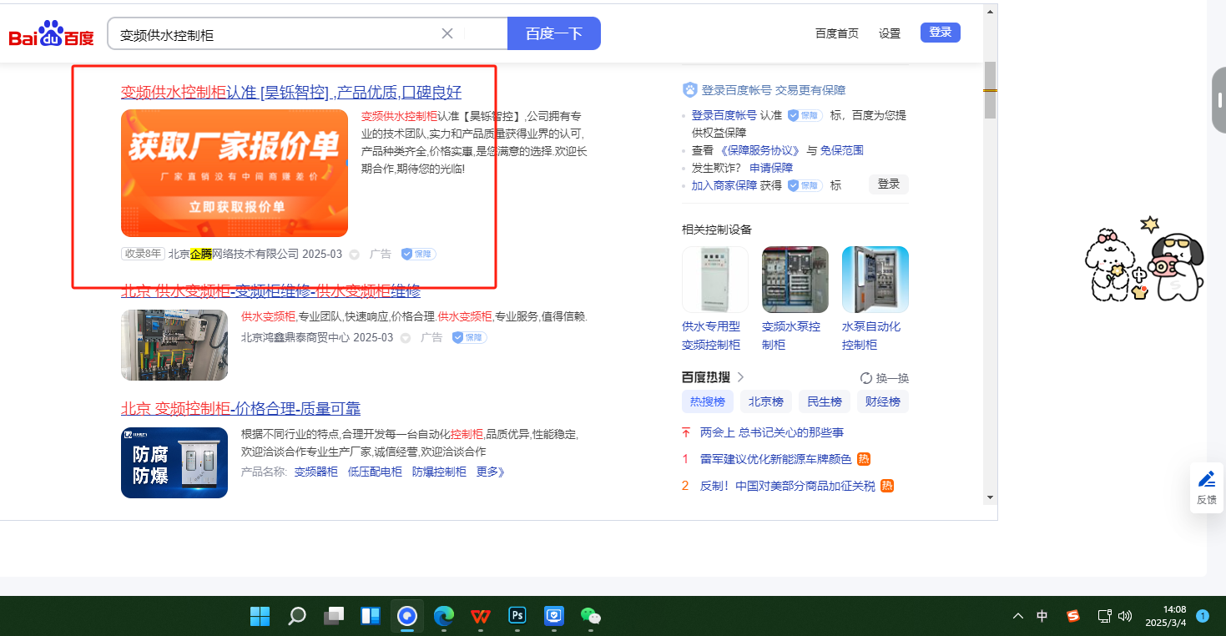The height and width of the screenshot is (636, 1226).
Task: Open the 免保范围 link
Action: [842, 150]
